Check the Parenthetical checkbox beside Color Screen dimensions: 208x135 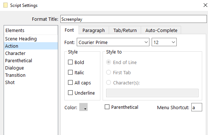[x=107, y=107]
